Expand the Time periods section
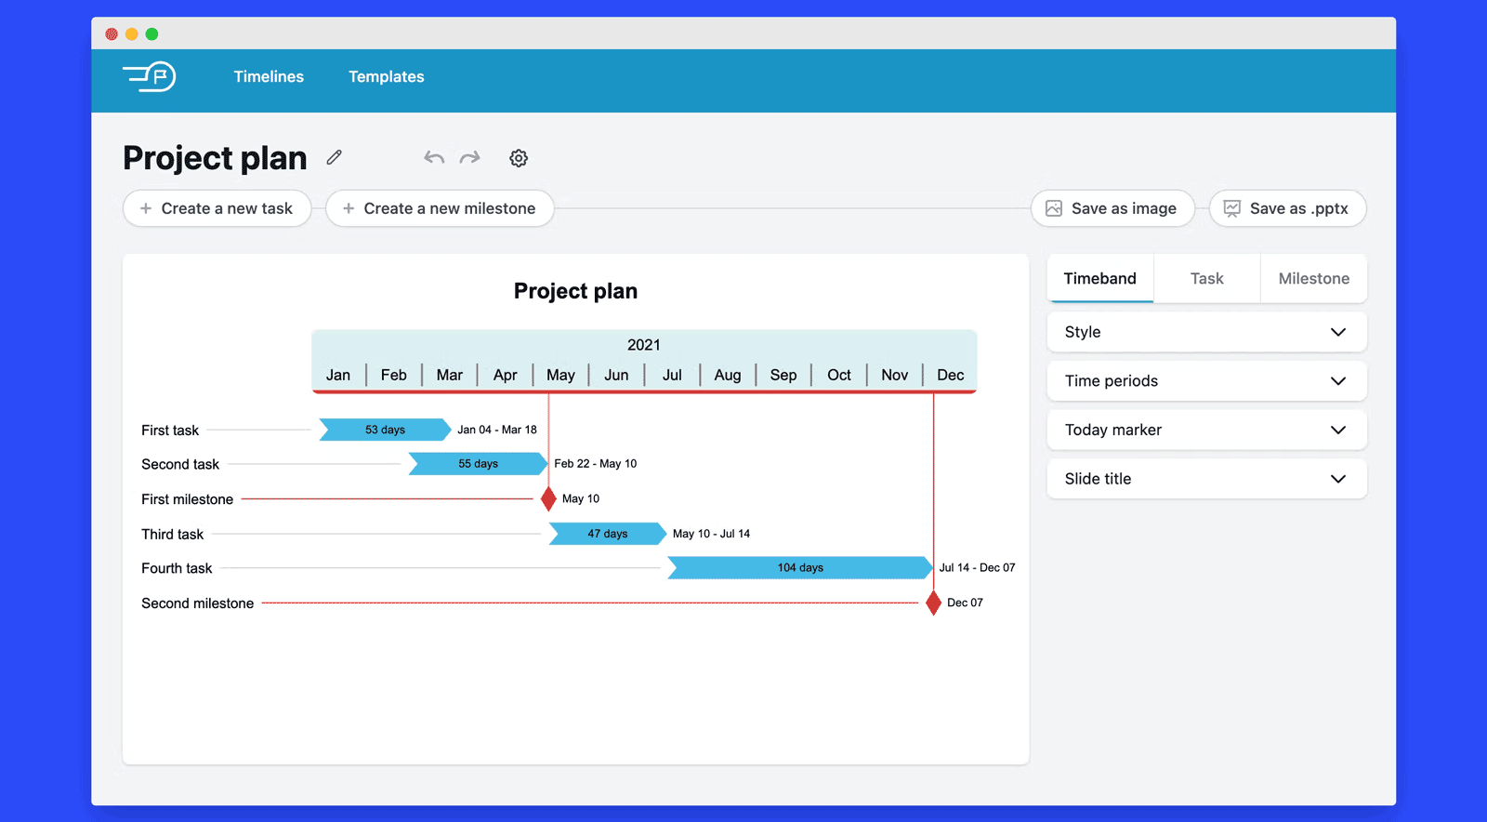1487x822 pixels. pos(1206,381)
